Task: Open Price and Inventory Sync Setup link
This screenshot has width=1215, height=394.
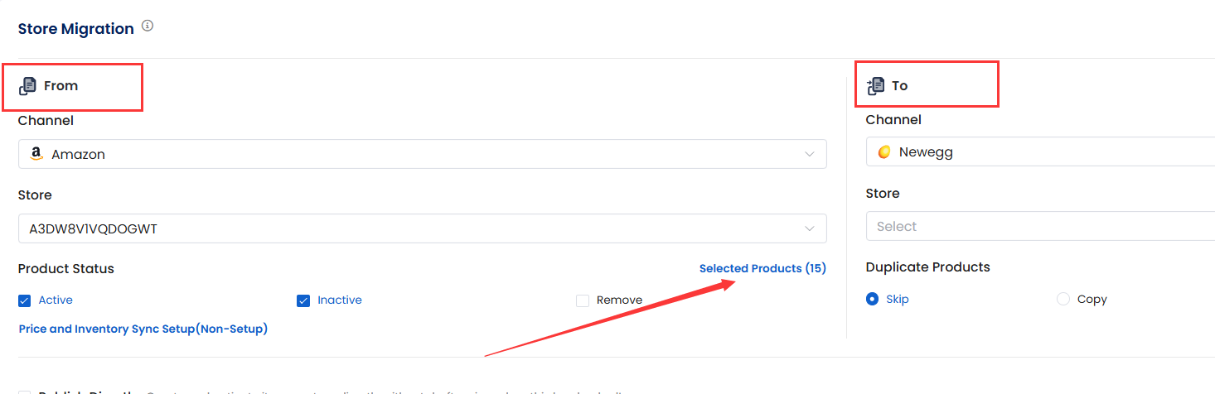Action: point(143,329)
